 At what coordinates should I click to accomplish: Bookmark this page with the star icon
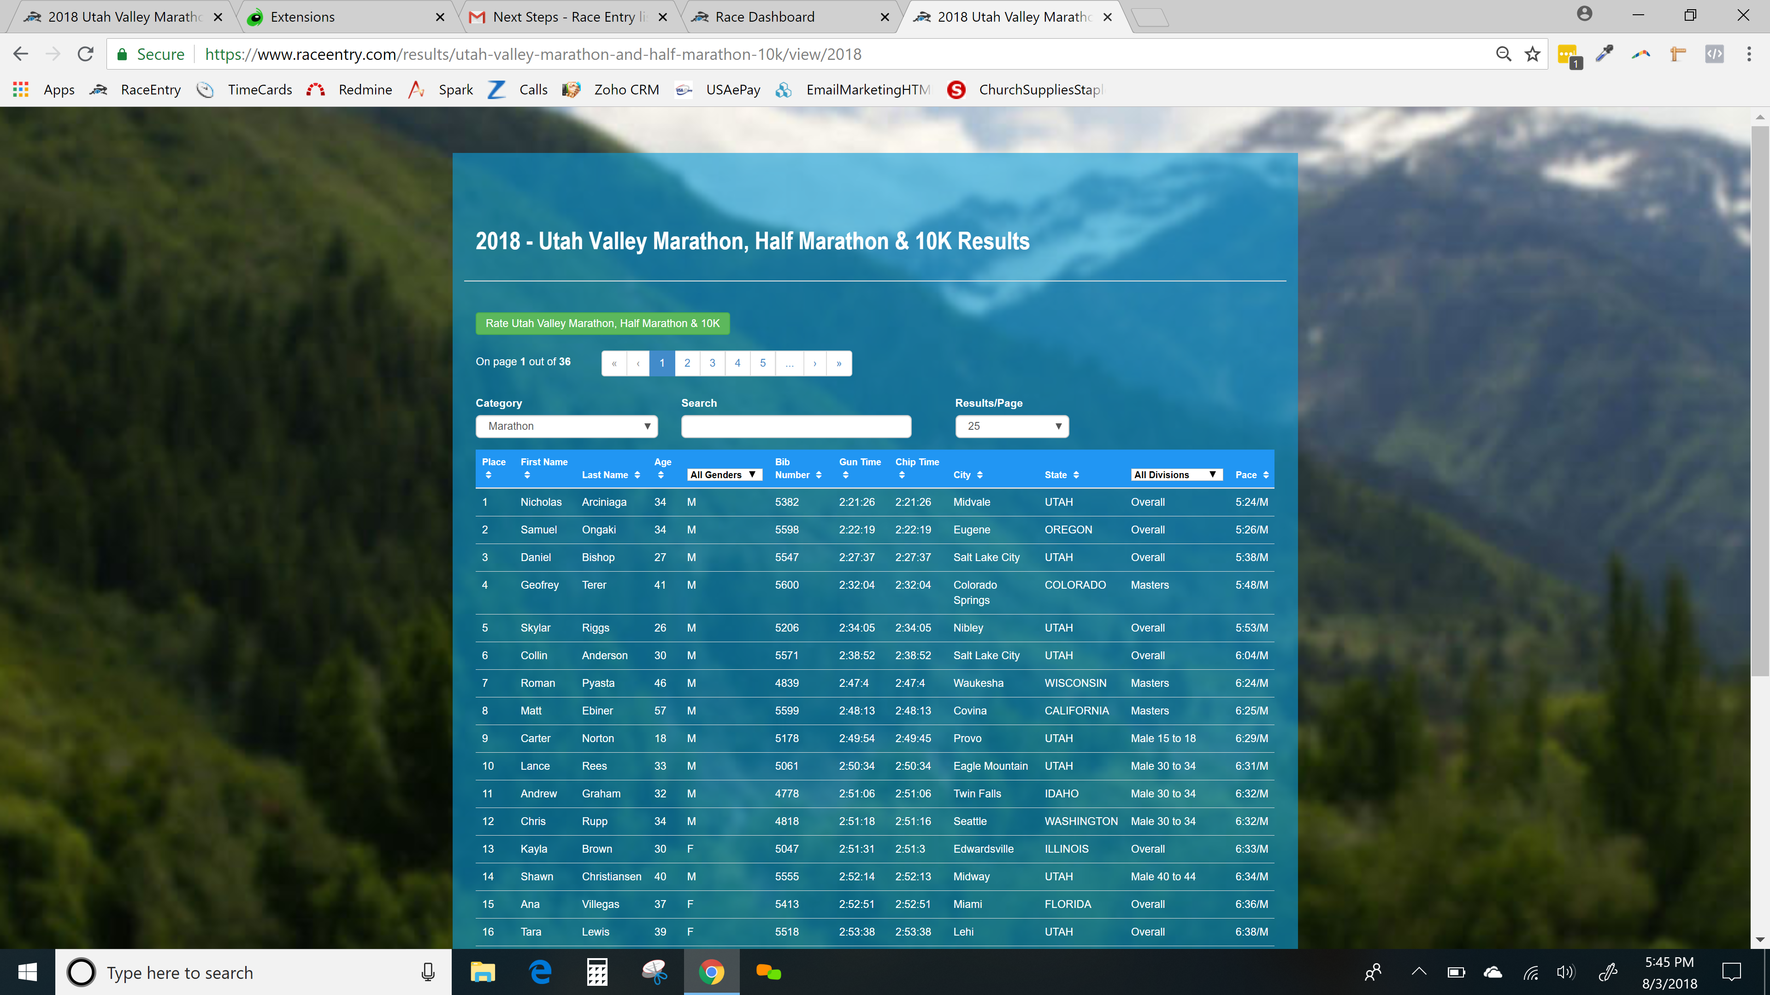click(1532, 54)
